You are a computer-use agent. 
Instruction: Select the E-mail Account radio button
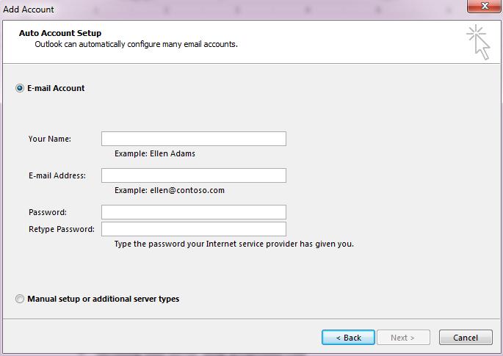[x=20, y=88]
